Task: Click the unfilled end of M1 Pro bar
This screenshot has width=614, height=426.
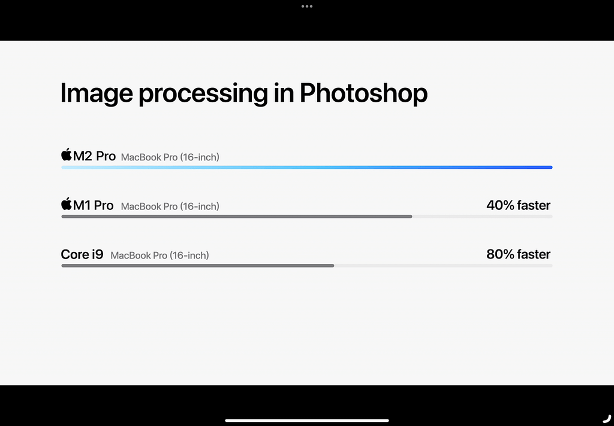Action: click(483, 217)
